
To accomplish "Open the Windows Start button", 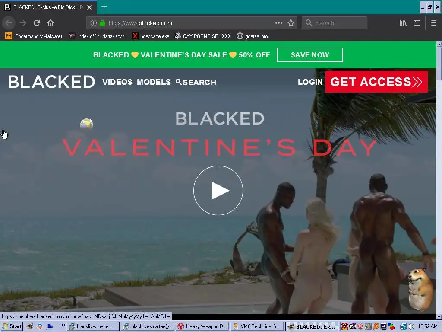I will [x=12, y=326].
